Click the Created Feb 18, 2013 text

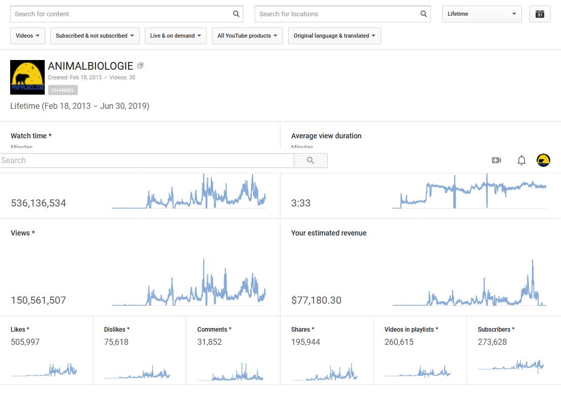pos(75,77)
